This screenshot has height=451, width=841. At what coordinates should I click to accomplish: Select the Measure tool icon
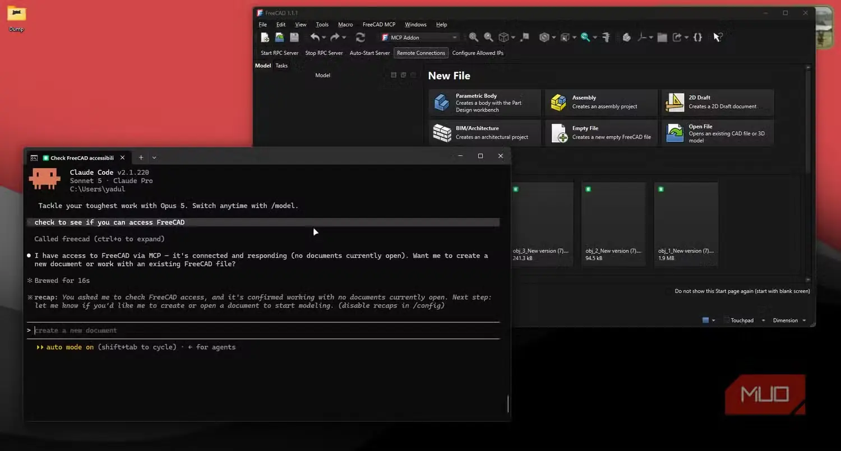[606, 38]
